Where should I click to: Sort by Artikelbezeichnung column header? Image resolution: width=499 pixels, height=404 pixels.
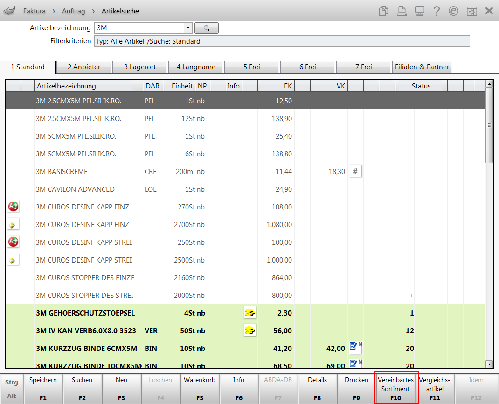coord(89,86)
